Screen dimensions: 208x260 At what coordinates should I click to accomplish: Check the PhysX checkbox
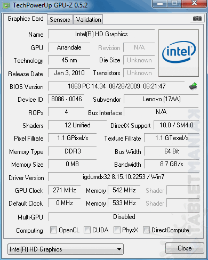pyautogui.click(x=117, y=230)
